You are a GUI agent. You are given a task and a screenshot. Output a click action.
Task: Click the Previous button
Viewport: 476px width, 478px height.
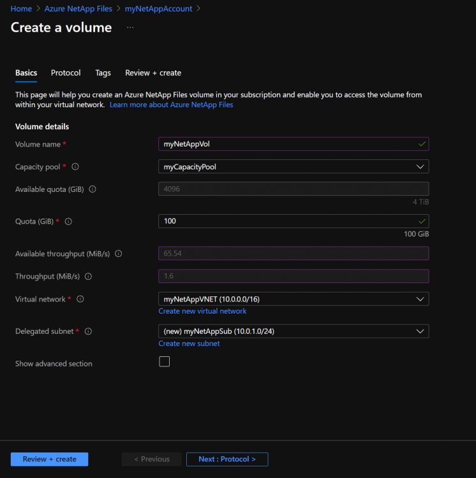tap(152, 459)
